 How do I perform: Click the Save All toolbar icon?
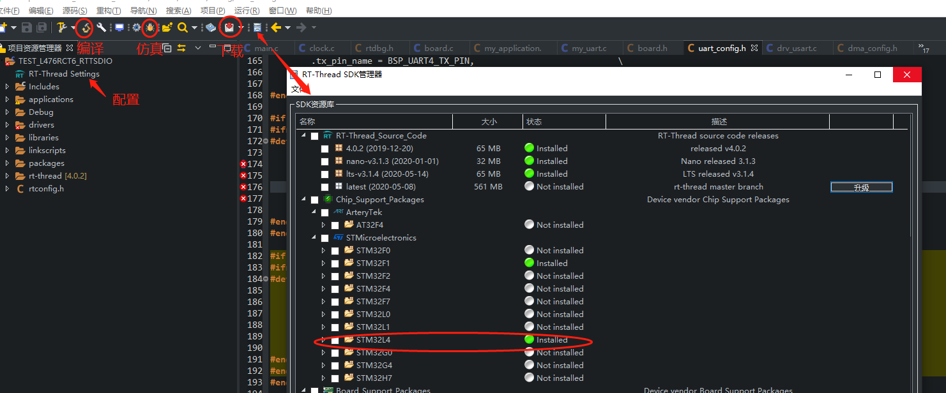pos(42,27)
